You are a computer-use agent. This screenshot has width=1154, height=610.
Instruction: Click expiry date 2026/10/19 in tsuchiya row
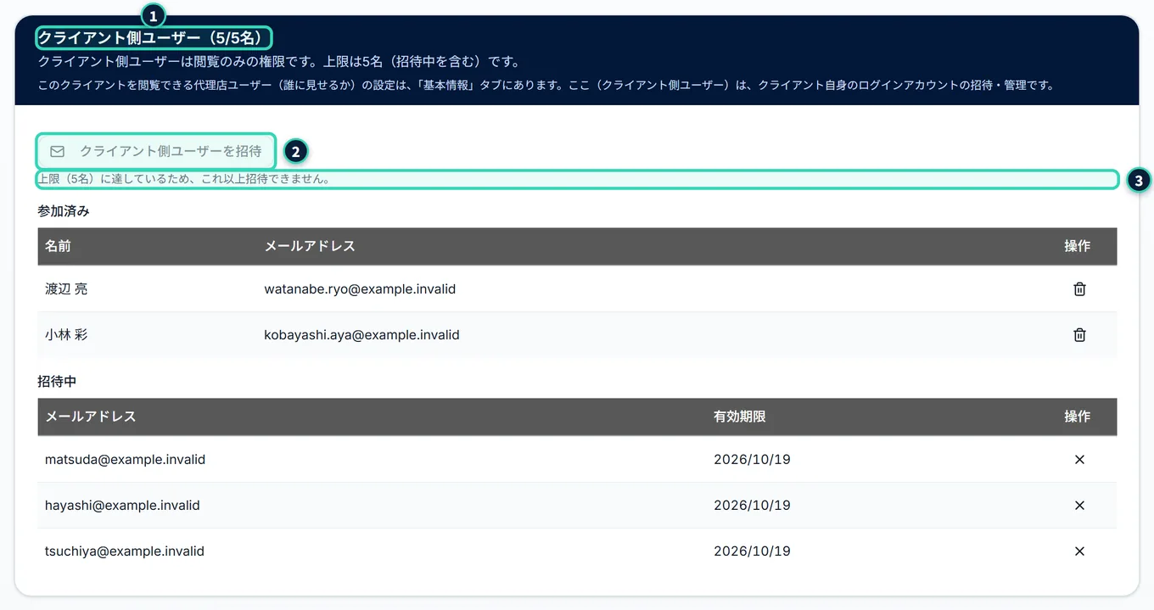pos(752,551)
